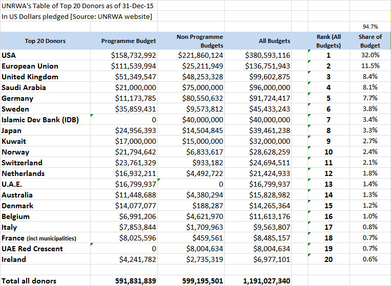Select the Belgium row label
Screen dimensions: 391x286
coord(45,216)
